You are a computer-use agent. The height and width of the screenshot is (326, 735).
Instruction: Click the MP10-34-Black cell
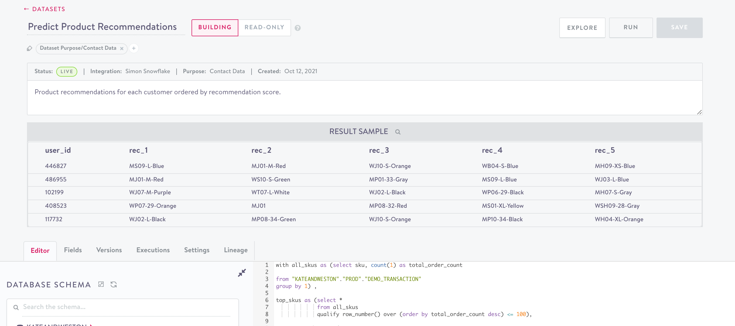coord(502,219)
